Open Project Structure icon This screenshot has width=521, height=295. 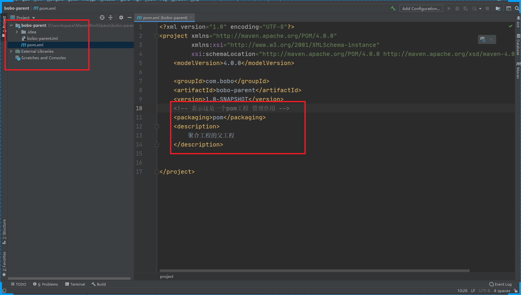pyautogui.click(x=498, y=8)
